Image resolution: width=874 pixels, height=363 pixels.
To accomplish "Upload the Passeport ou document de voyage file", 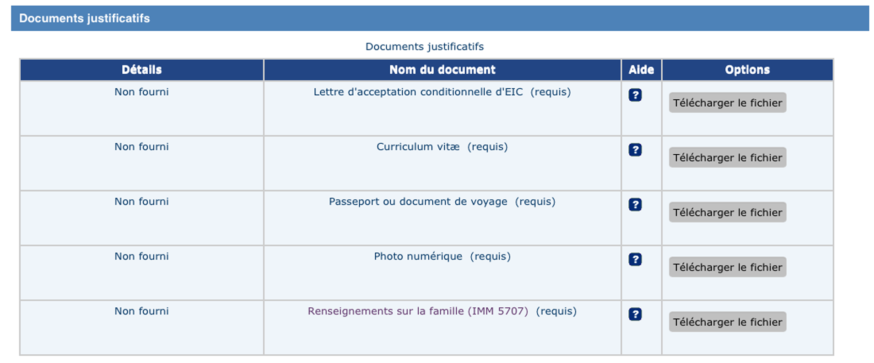I will tap(727, 212).
